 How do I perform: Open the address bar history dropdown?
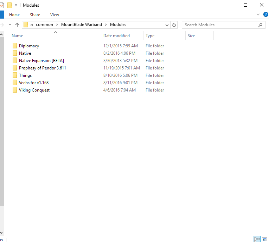pos(167,25)
